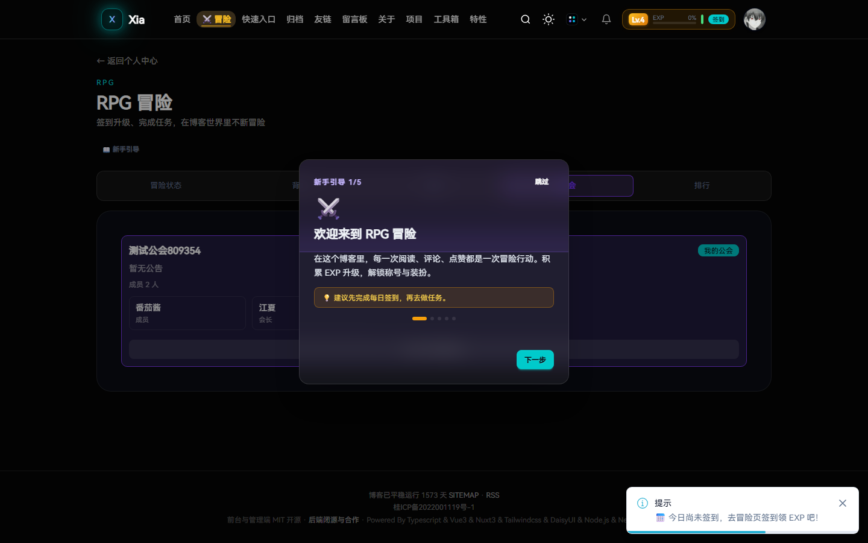The image size is (868, 543).
Task: Select the guild name 测试公会809354
Action: click(165, 250)
